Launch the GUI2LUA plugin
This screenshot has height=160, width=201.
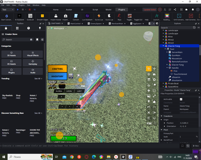click(30, 16)
